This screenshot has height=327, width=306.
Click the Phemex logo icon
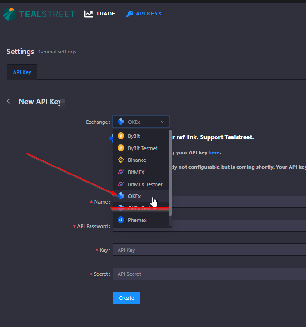[x=121, y=220]
